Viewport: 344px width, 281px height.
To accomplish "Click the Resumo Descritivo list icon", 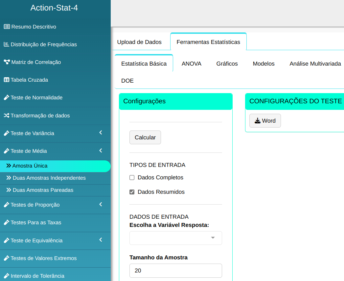I will (7, 27).
